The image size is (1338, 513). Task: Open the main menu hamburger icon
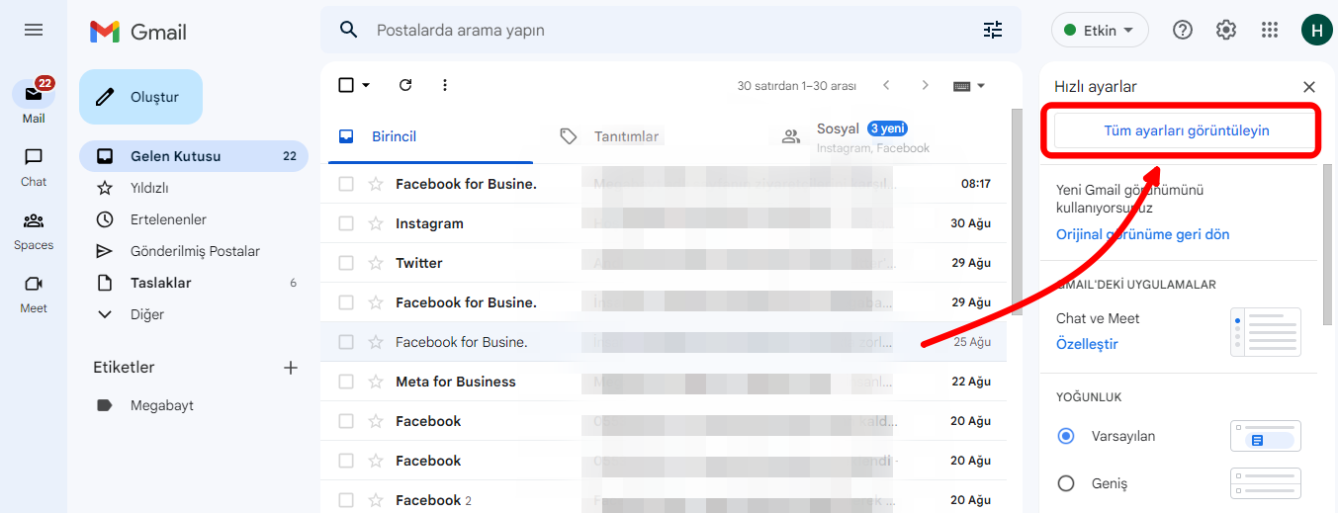pyautogui.click(x=34, y=30)
